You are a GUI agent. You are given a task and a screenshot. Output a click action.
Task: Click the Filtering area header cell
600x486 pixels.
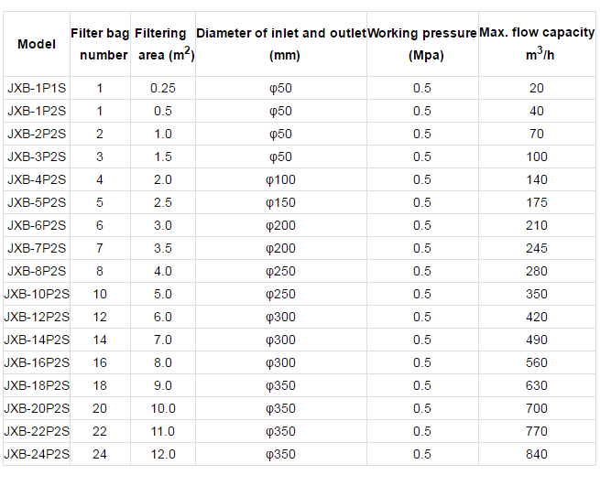point(163,44)
